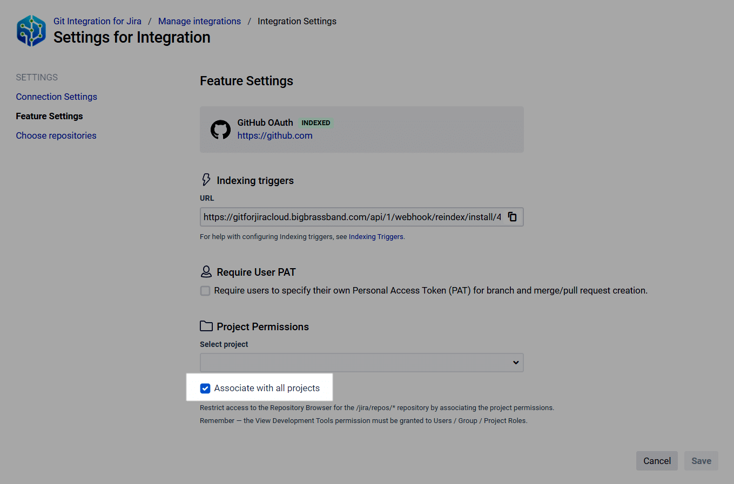Viewport: 734px width, 484px height.
Task: Go to Choose repositories section
Action: (x=56, y=135)
